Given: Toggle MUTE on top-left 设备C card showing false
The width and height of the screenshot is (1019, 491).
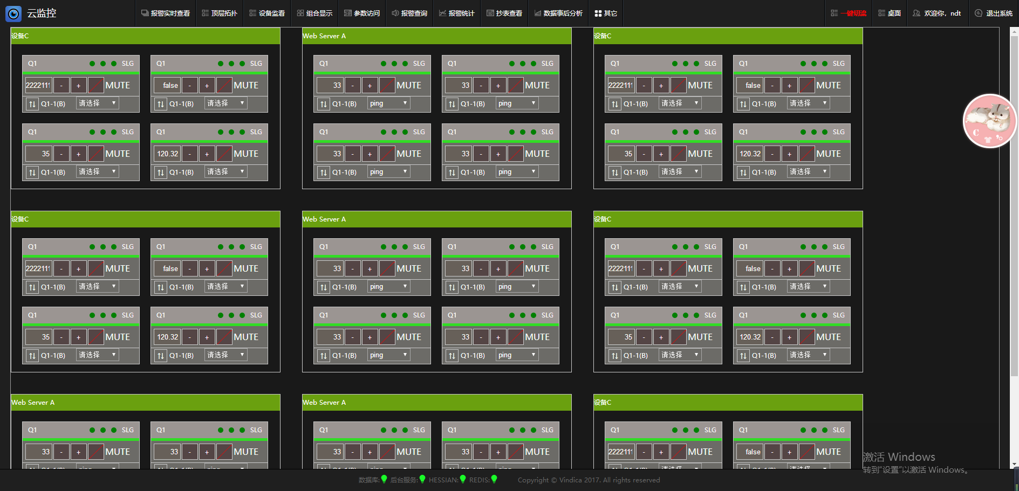Looking at the screenshot, I should [245, 85].
